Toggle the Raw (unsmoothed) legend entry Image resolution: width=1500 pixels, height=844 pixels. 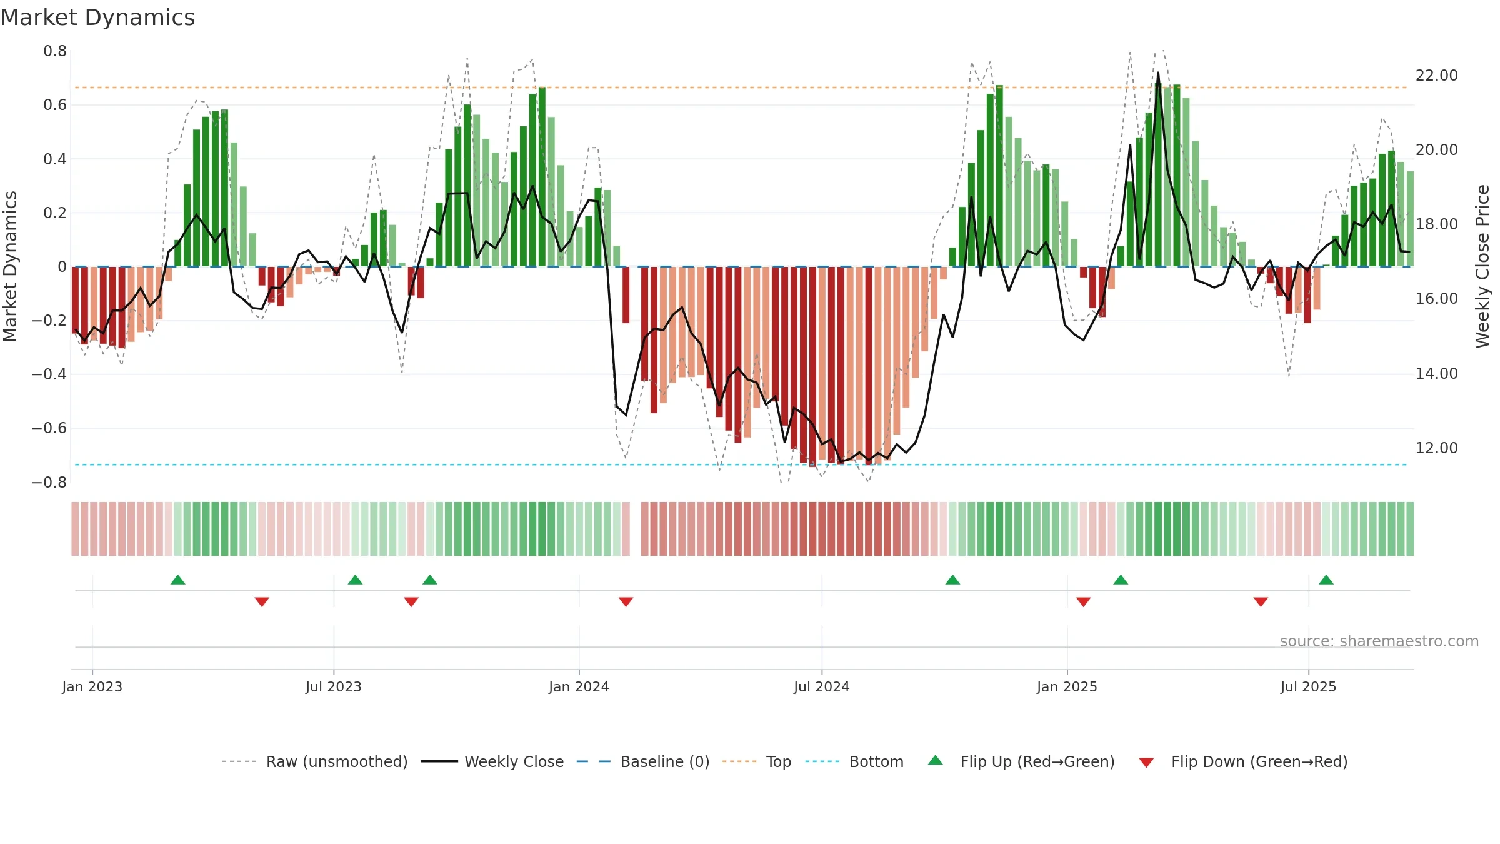(314, 761)
